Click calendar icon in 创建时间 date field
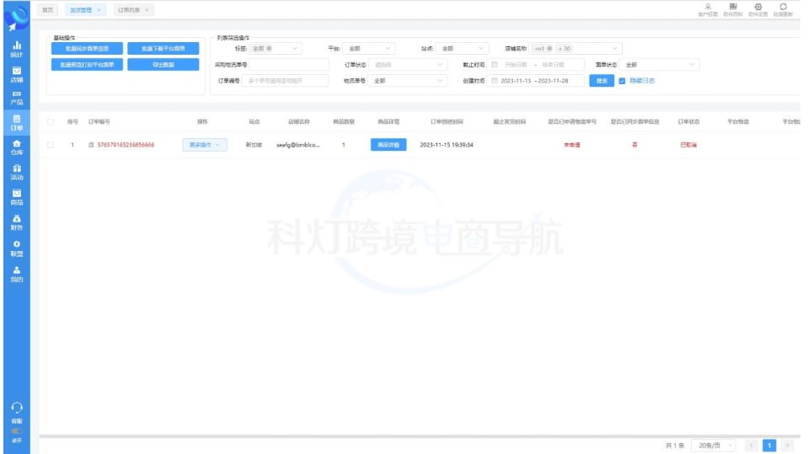 pyautogui.click(x=495, y=80)
